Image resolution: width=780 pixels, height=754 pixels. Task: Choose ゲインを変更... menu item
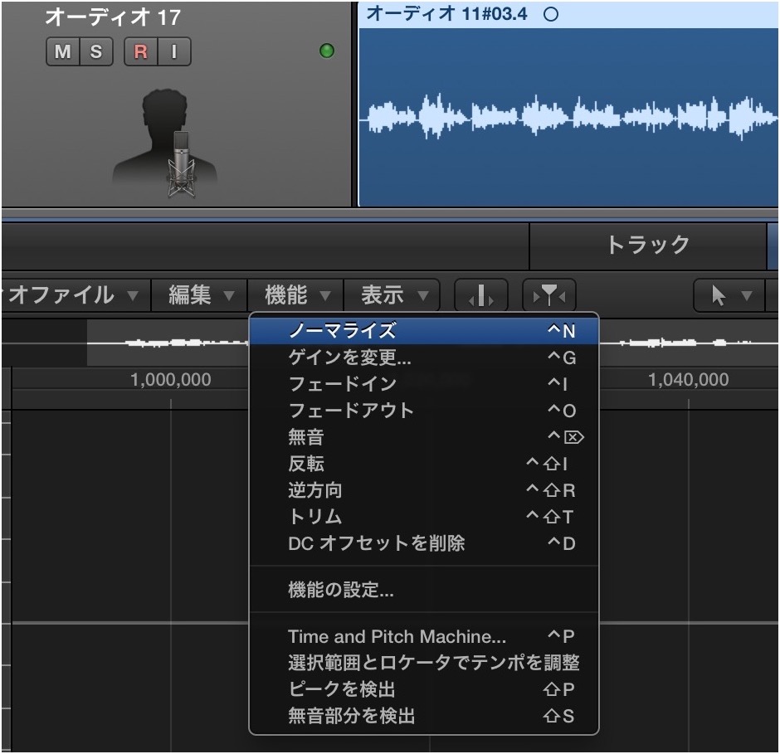[x=424, y=358]
